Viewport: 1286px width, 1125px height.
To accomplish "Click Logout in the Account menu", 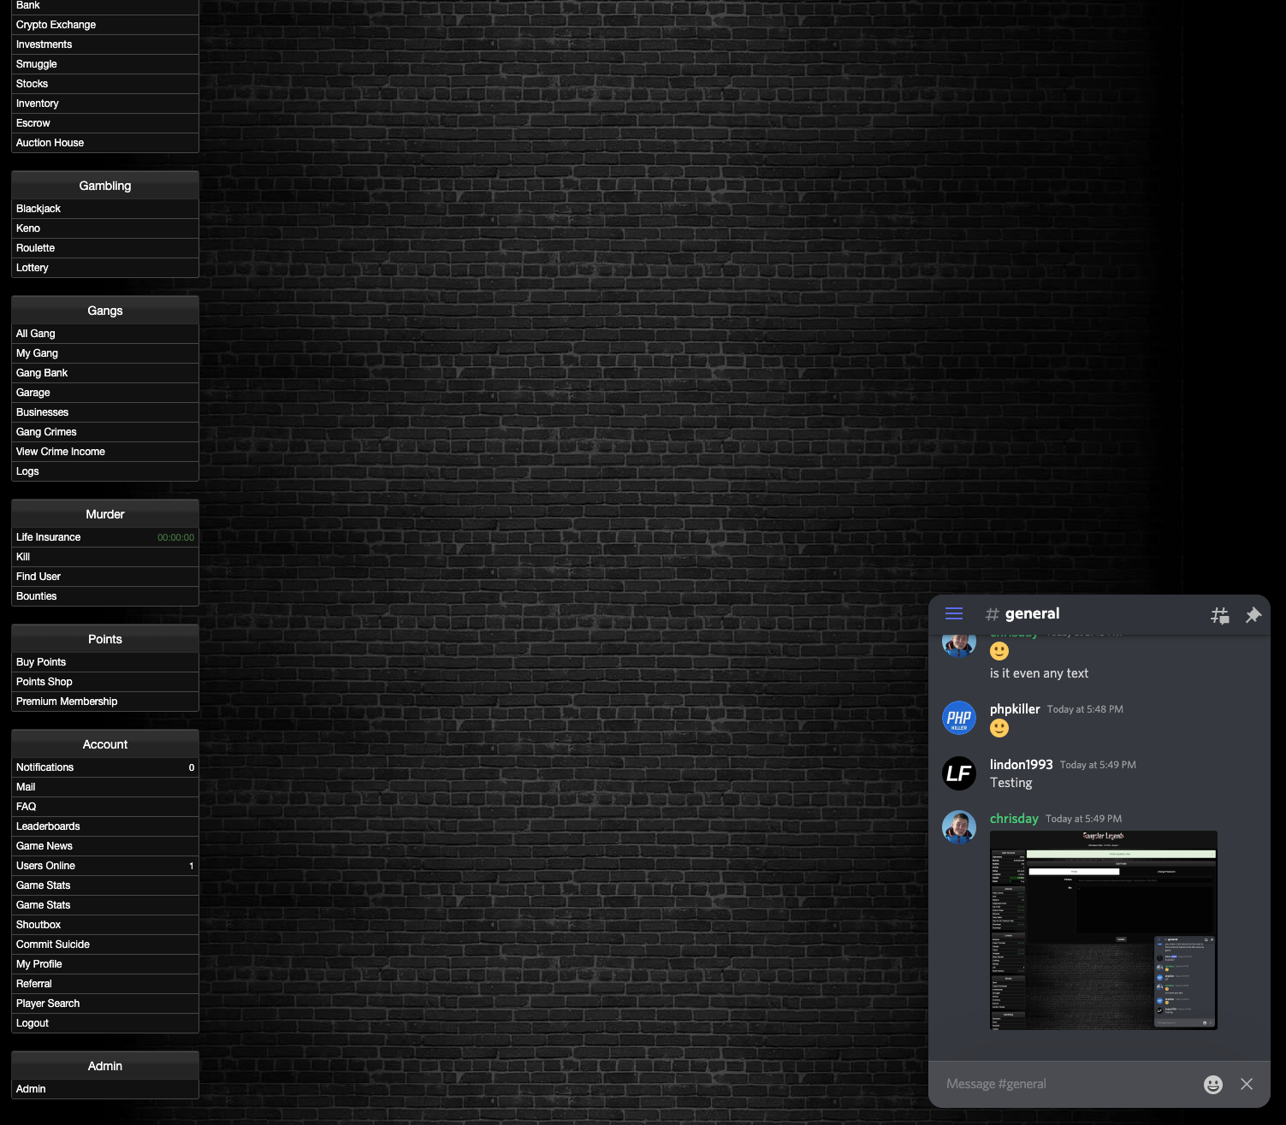I will click(33, 1023).
